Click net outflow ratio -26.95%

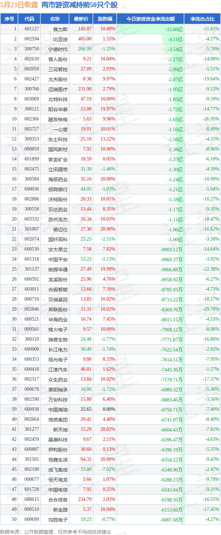click(x=211, y=119)
